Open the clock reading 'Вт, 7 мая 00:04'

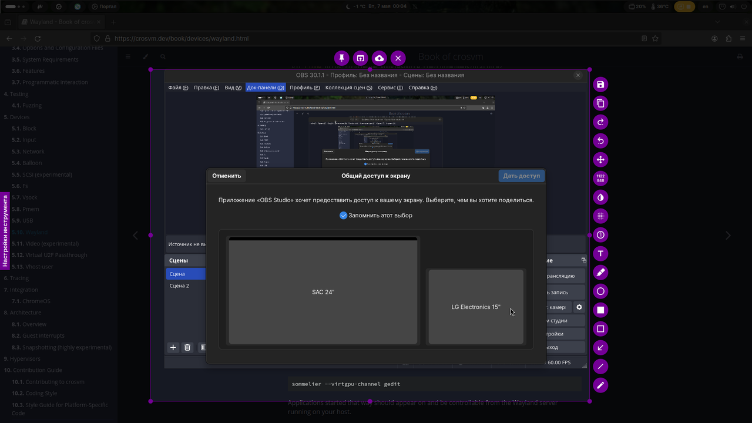[388, 6]
